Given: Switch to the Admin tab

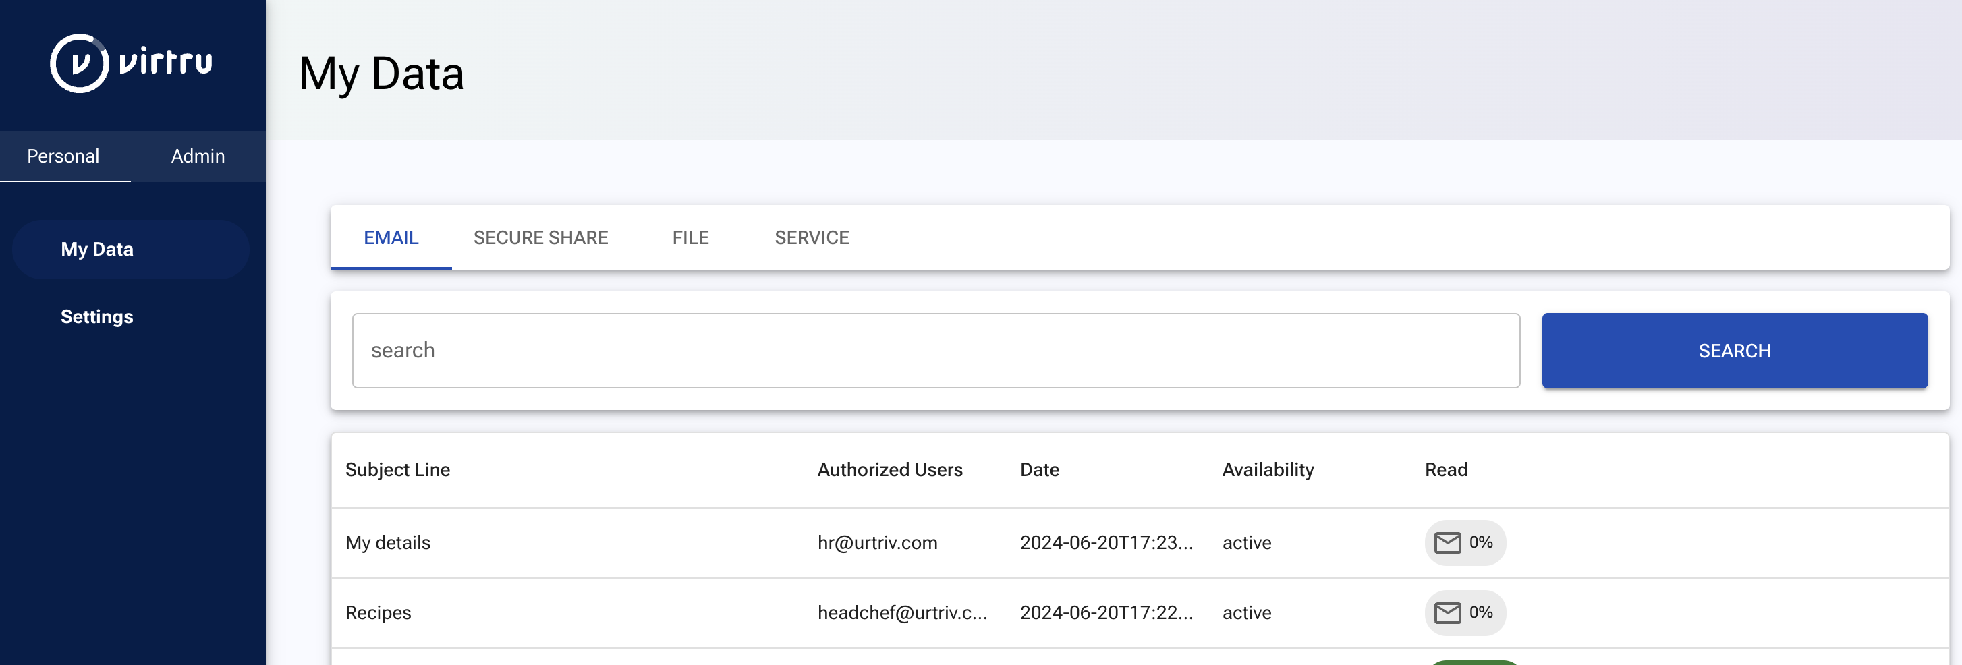Looking at the screenshot, I should [x=198, y=156].
